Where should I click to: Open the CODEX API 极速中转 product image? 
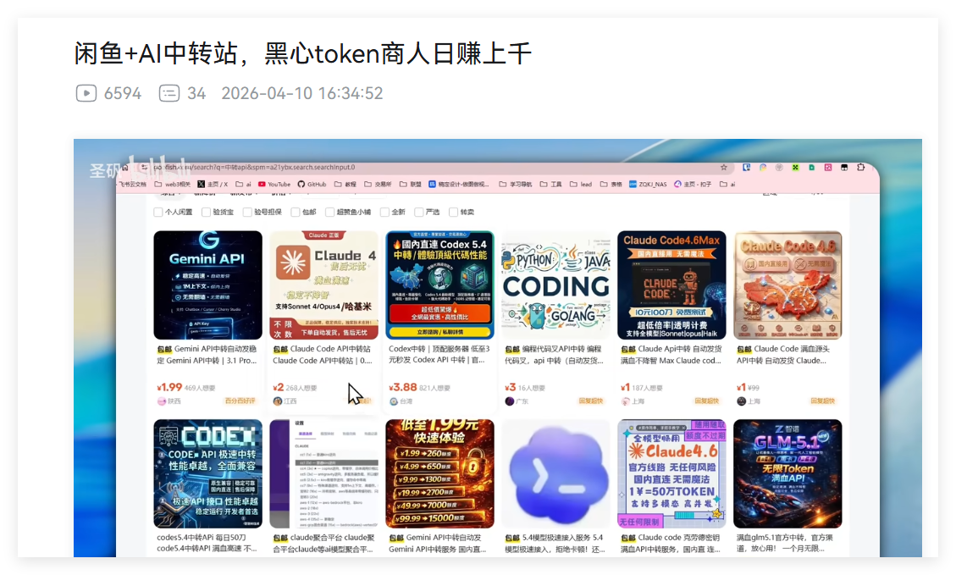point(208,473)
